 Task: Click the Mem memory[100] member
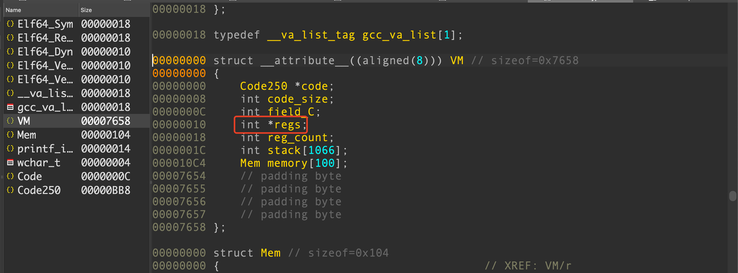coord(294,164)
